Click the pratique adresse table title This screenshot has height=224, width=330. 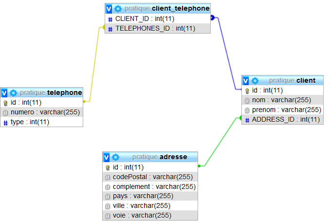(x=160, y=157)
